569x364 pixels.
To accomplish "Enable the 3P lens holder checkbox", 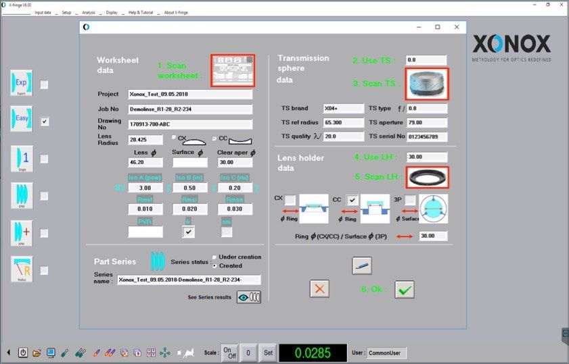I will 410,199.
